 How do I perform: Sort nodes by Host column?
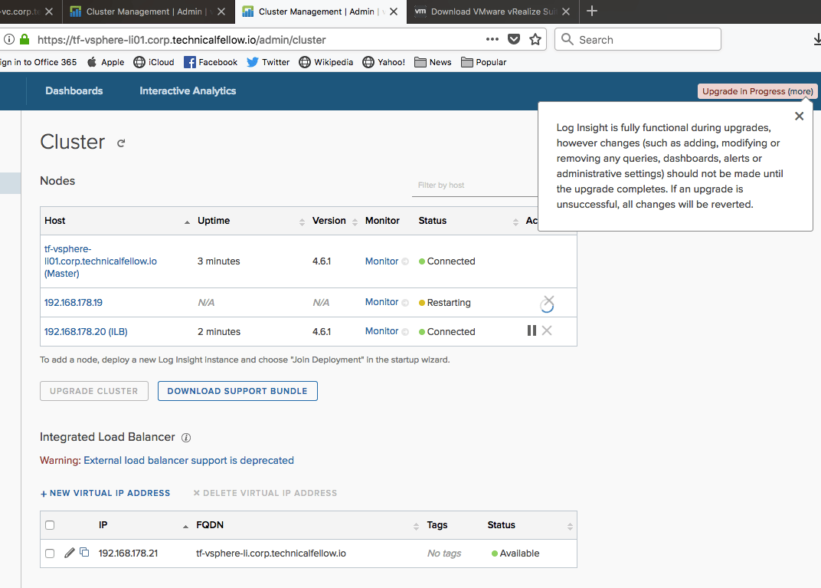[187, 223]
